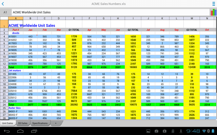Viewport: 217px width, 135px height.
Task: Select the Q3 total 12458 cell
Action: point(192,67)
